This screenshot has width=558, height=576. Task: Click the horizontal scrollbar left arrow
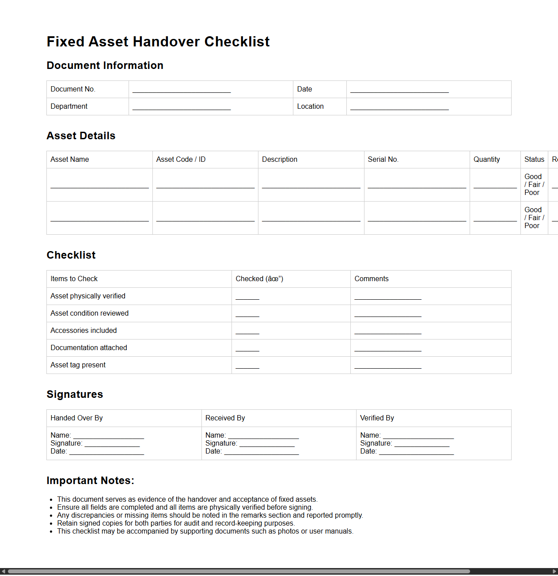[4, 571]
